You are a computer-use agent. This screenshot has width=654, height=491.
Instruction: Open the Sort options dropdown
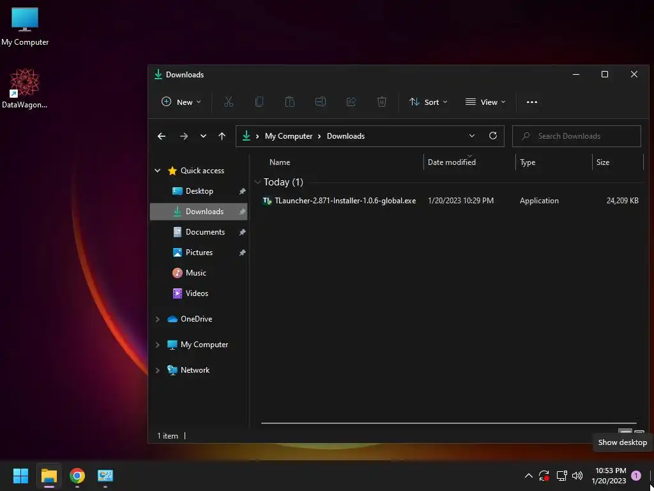(429, 102)
